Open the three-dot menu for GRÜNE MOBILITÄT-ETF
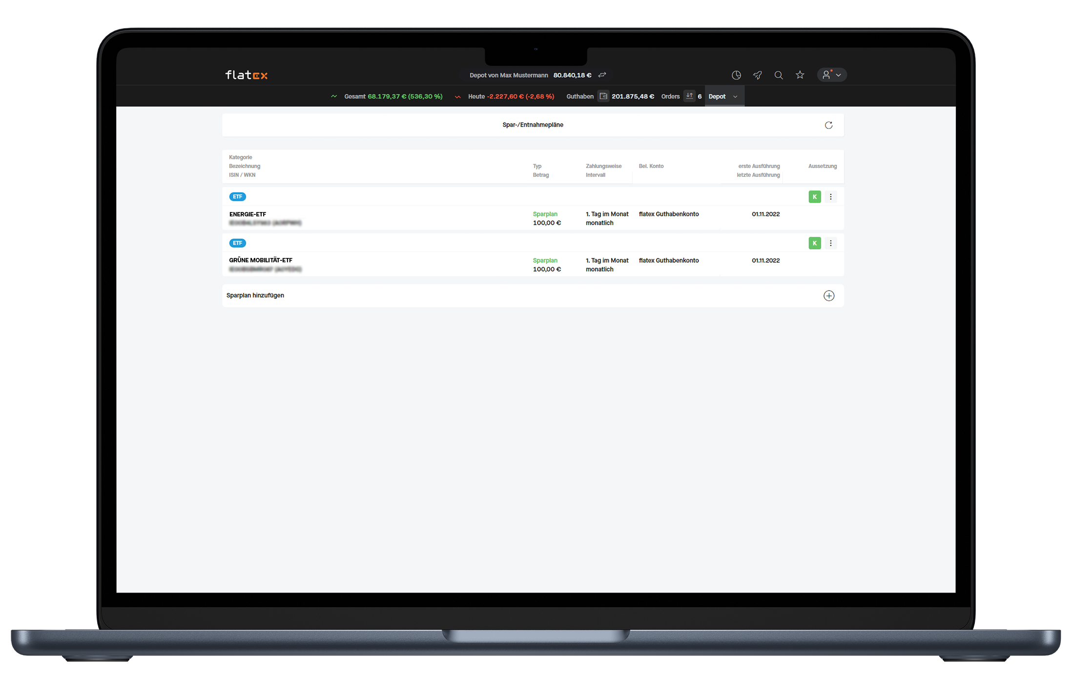 click(x=831, y=243)
